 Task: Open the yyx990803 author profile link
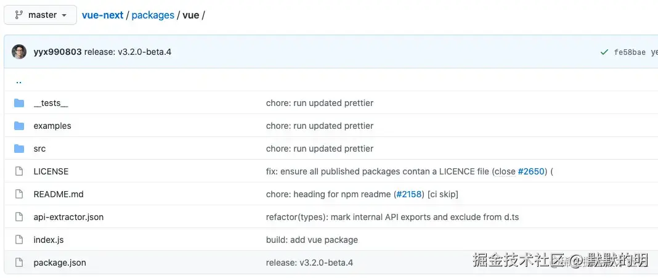[57, 52]
